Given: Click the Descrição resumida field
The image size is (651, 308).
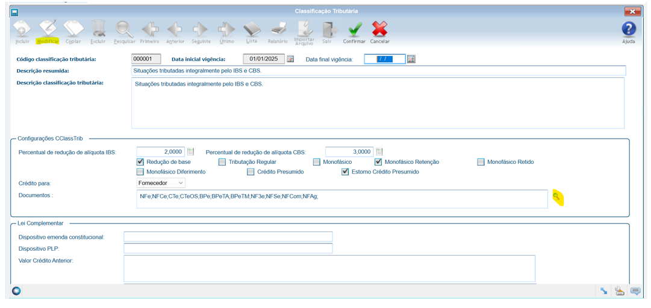Looking at the screenshot, I should tap(378, 71).
